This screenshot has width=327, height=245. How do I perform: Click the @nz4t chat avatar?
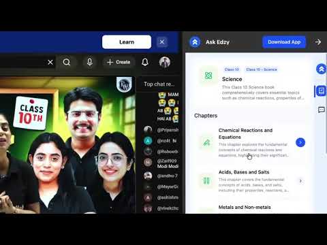(x=148, y=141)
